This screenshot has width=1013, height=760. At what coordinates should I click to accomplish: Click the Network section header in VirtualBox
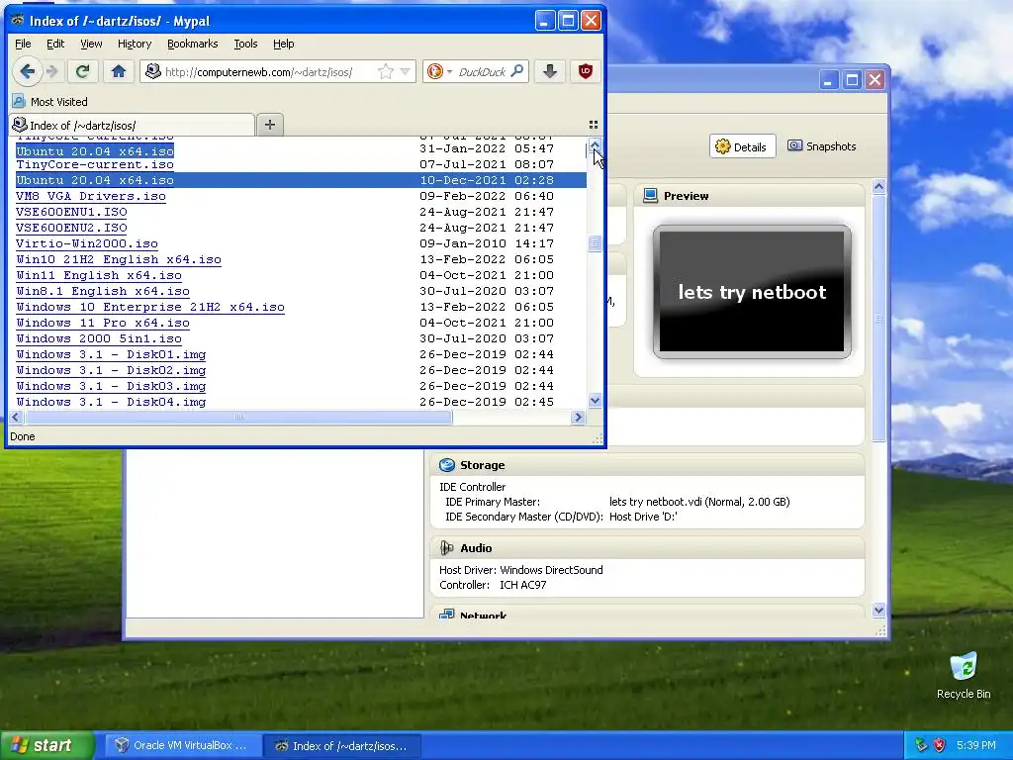click(647, 614)
